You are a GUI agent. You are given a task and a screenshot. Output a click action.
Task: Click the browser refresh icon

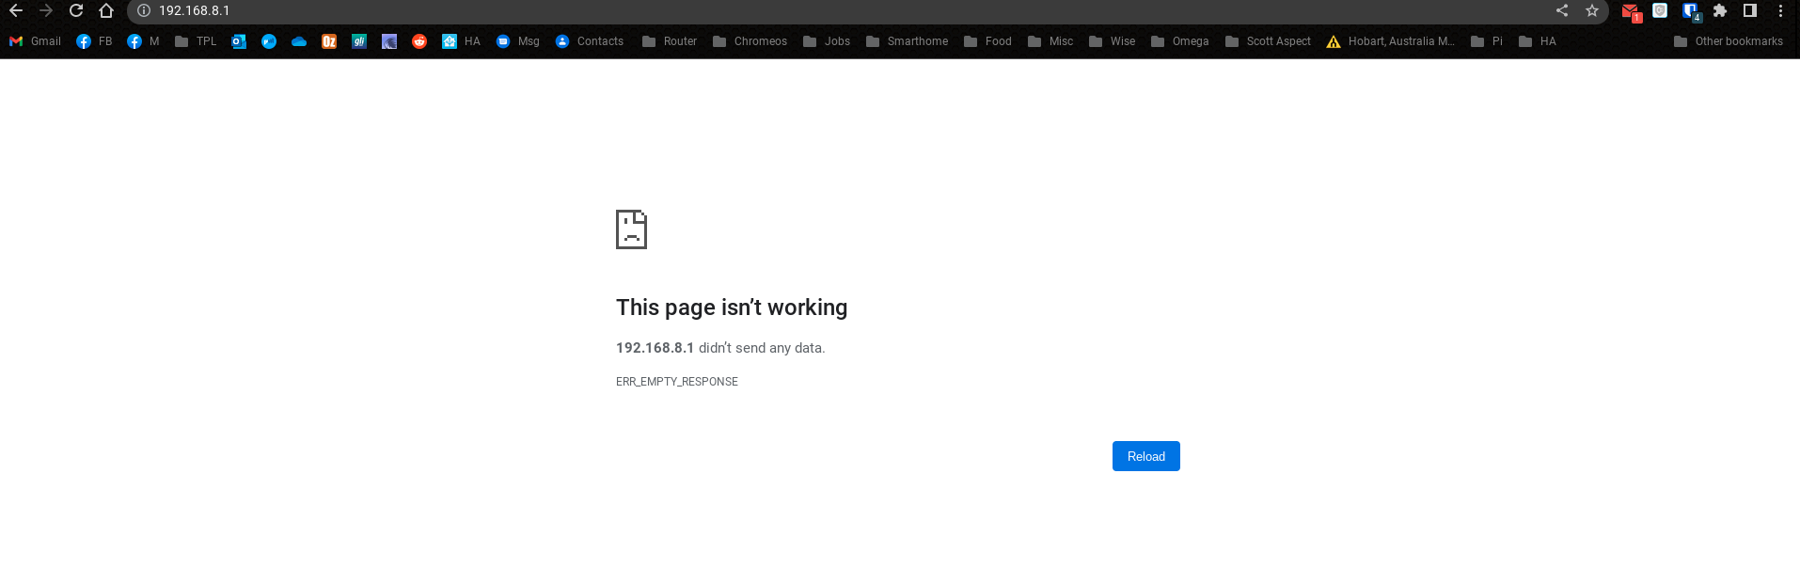pyautogui.click(x=76, y=11)
